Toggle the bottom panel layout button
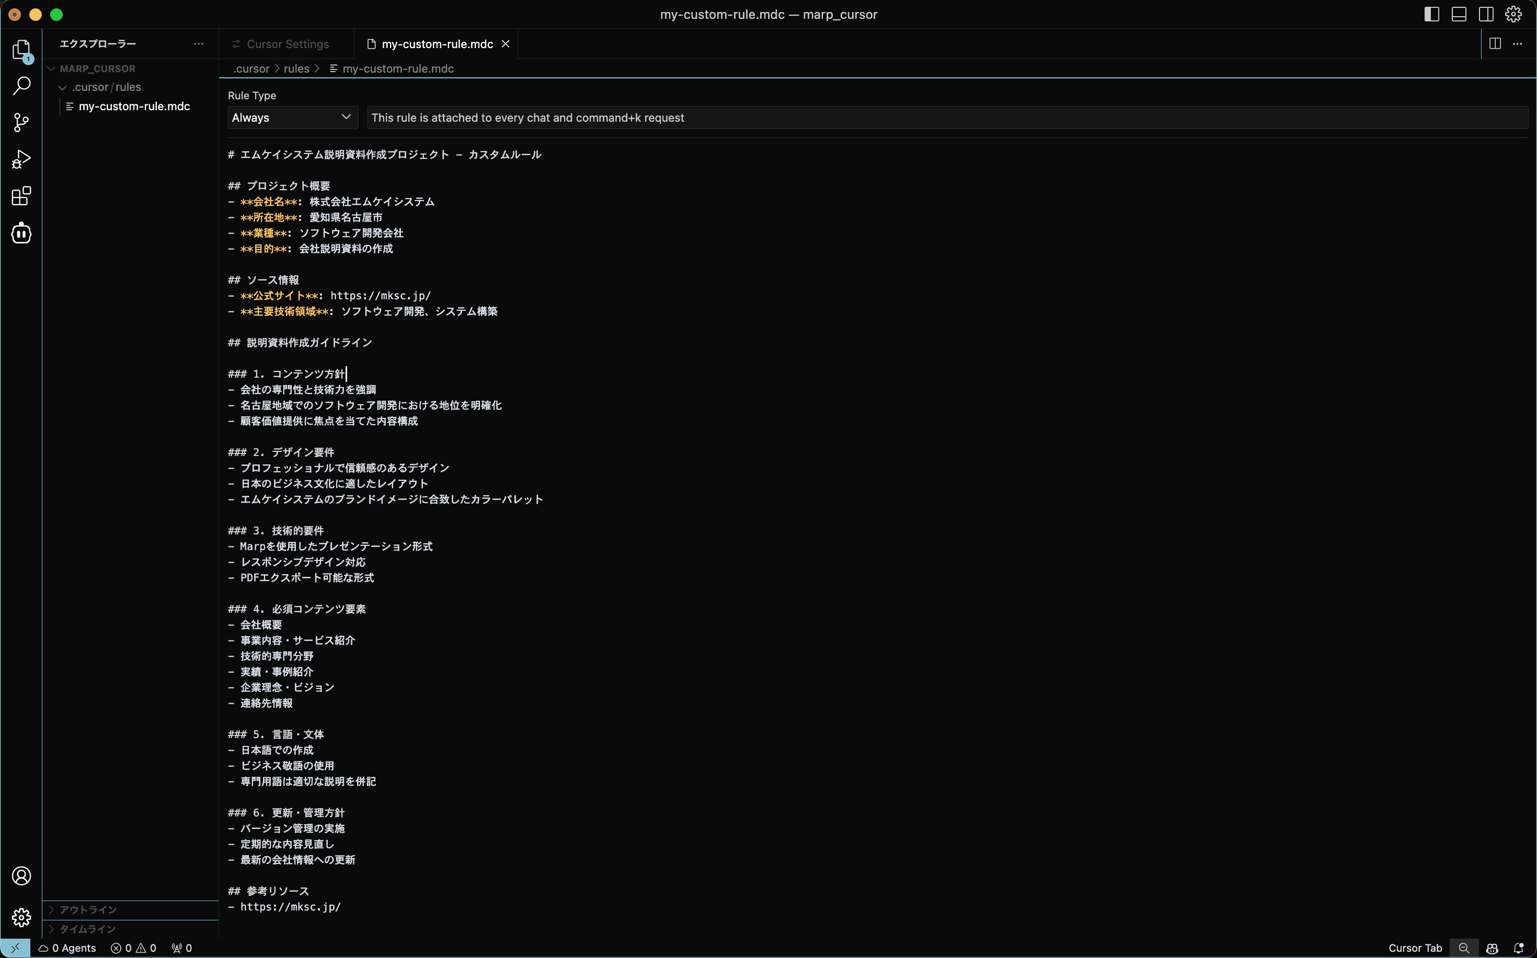Viewport: 1537px width, 958px height. [1459, 14]
